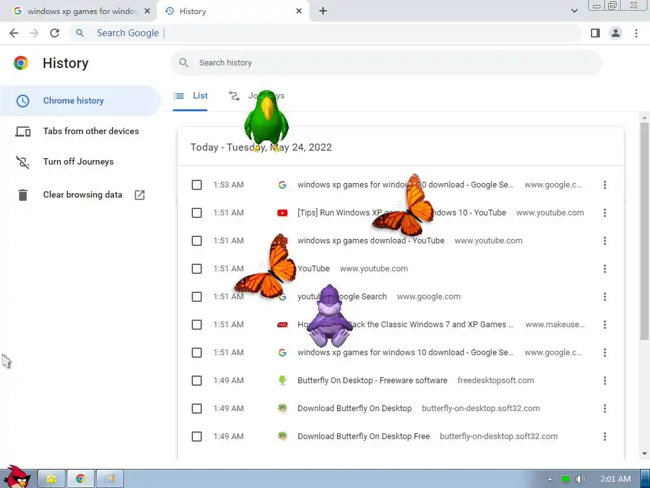Screen dimensions: 650x488
Task: Click the green parrot desktop pet
Action: pos(266,120)
